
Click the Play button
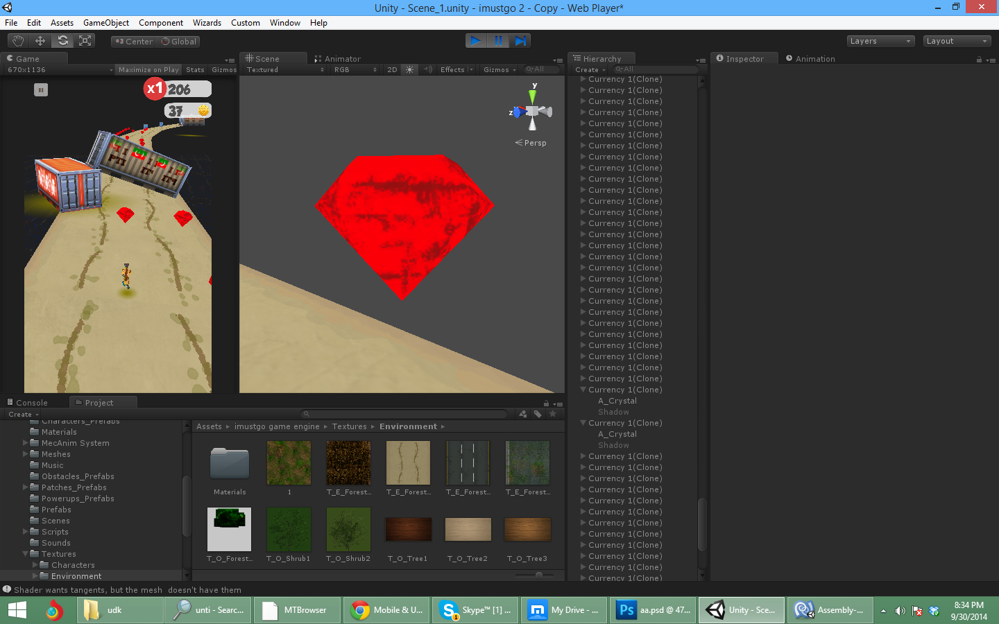[476, 41]
